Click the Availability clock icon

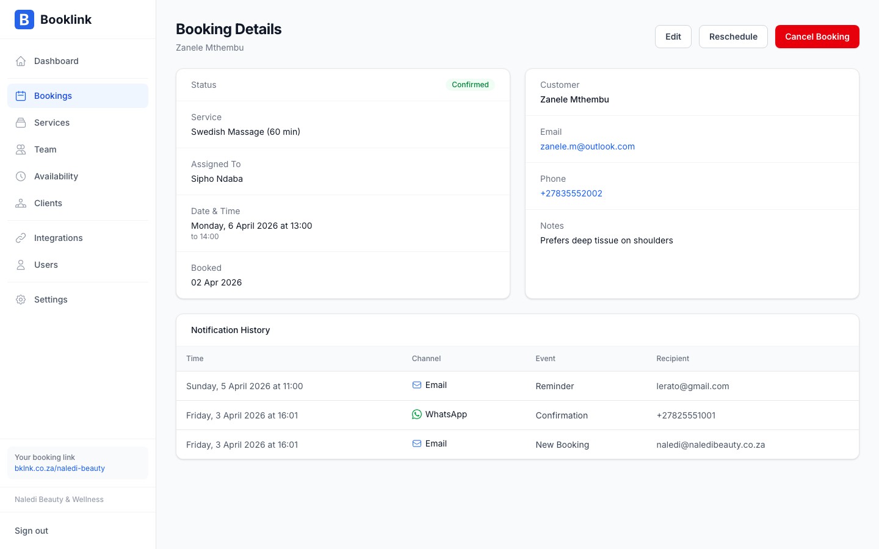tap(21, 176)
